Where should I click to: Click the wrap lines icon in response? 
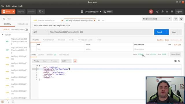pos(75,61)
